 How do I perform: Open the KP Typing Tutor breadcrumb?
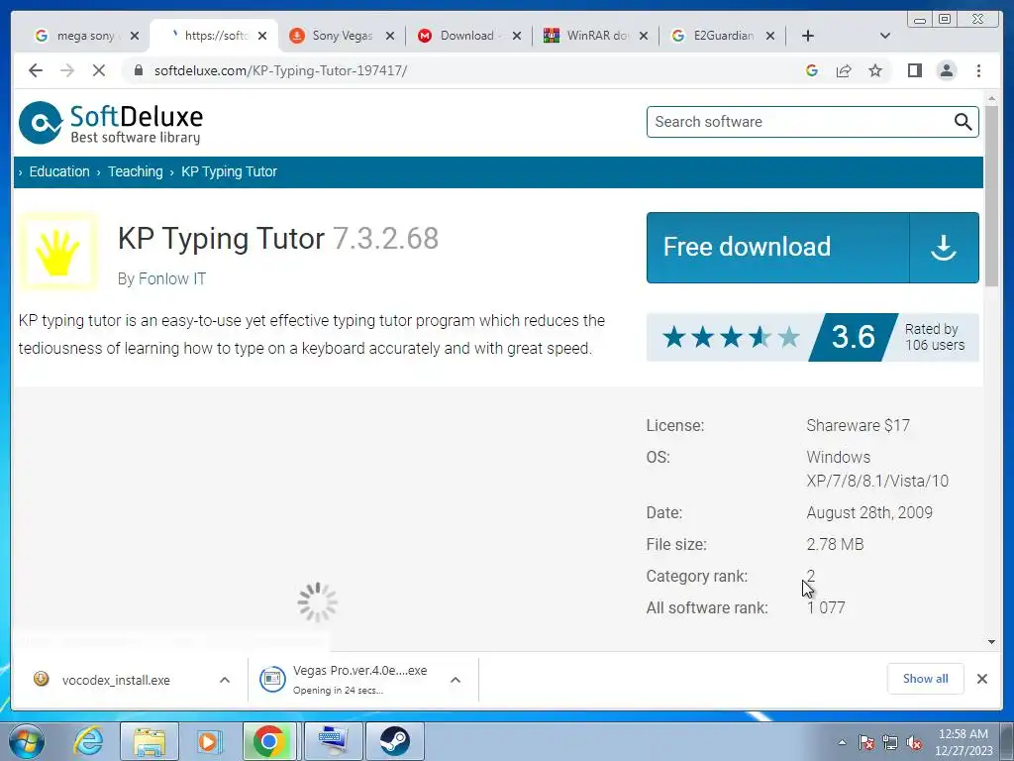pyautogui.click(x=229, y=171)
